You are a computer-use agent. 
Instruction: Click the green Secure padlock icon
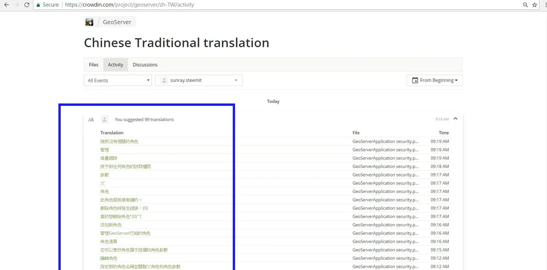(38, 5)
